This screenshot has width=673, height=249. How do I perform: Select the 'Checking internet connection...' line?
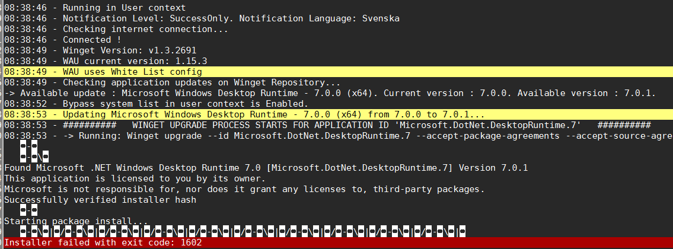tap(116, 29)
